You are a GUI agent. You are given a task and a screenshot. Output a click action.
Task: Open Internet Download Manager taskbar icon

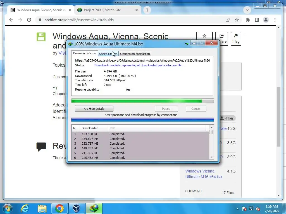(94, 208)
